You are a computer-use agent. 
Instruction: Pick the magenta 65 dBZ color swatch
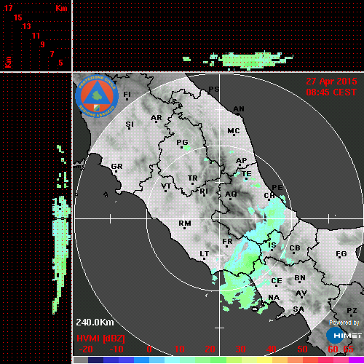pos(356,360)
